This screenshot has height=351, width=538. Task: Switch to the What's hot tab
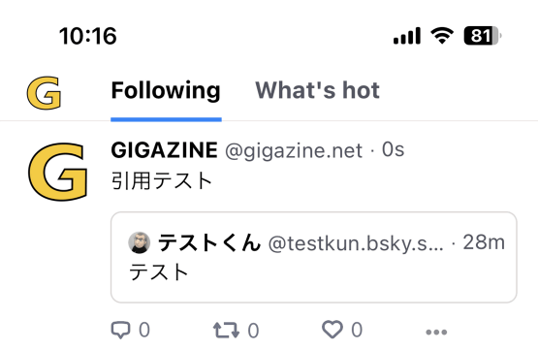point(317,90)
